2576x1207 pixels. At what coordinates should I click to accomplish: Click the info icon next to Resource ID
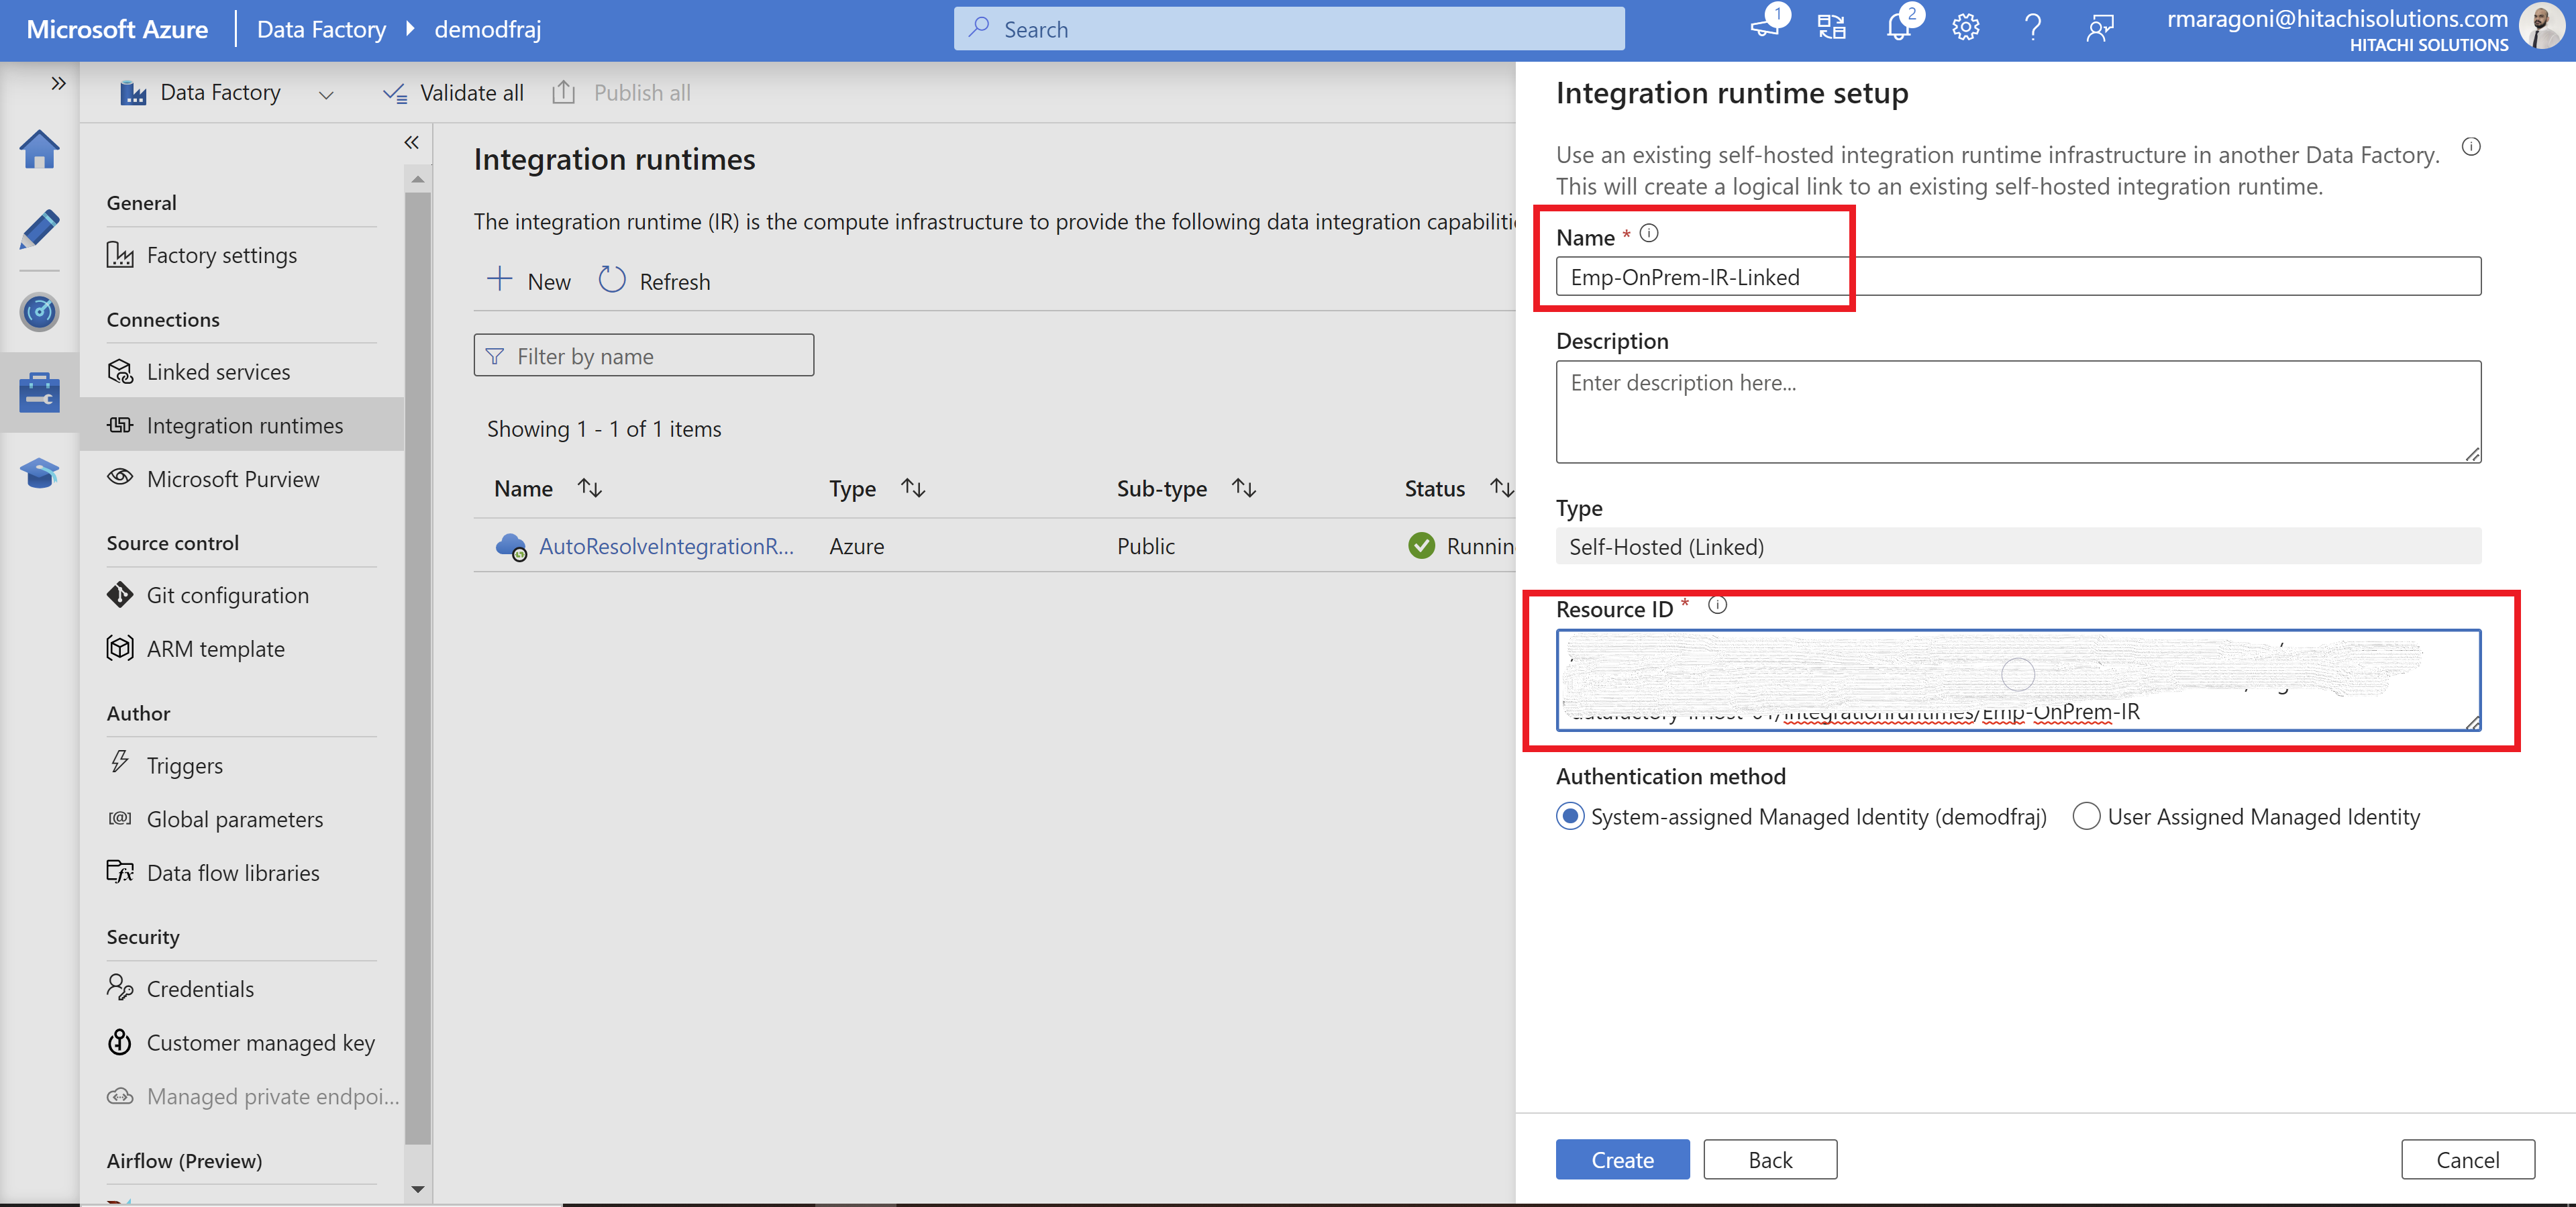click(x=1717, y=605)
